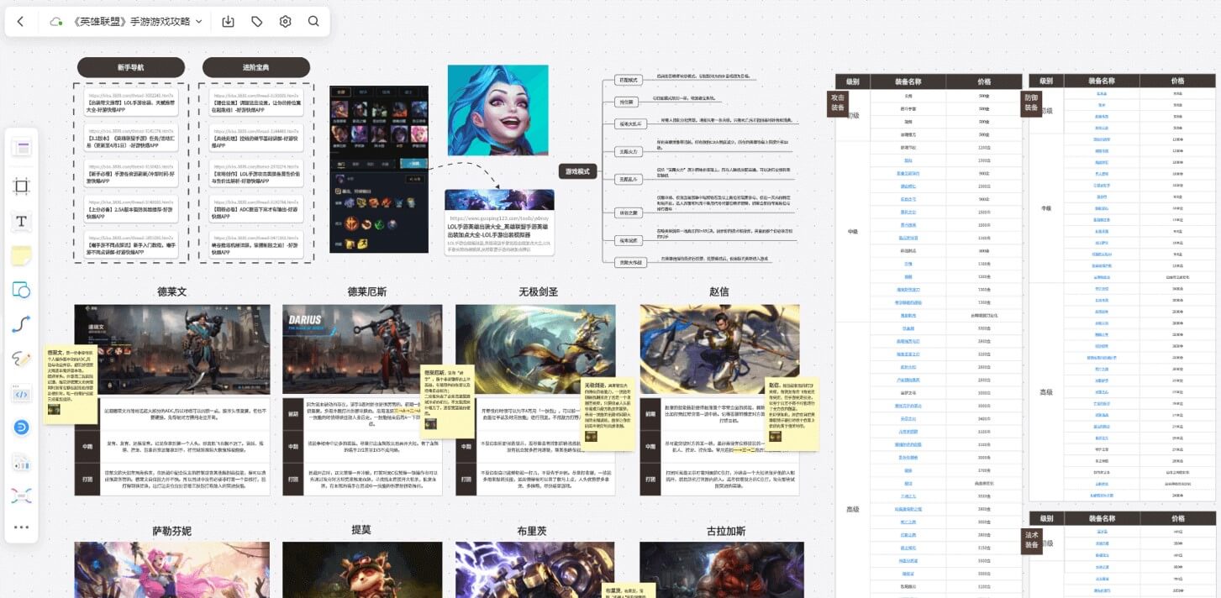Select the Connector line tool
1221x598 pixels.
click(x=22, y=324)
